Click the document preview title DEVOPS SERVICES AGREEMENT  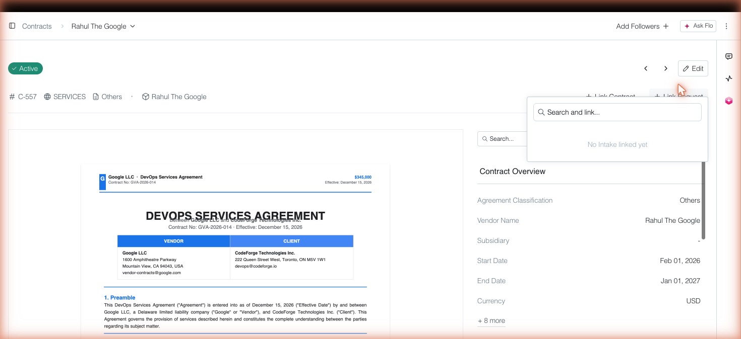235,216
